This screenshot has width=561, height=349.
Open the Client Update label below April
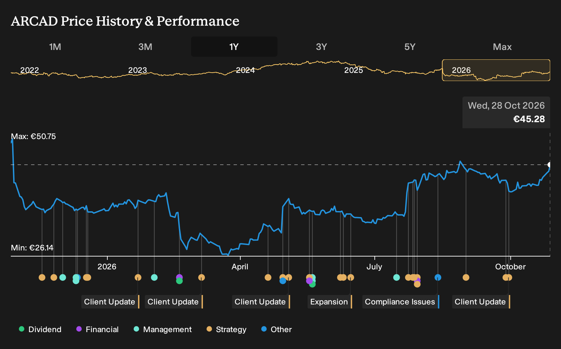coord(261,302)
